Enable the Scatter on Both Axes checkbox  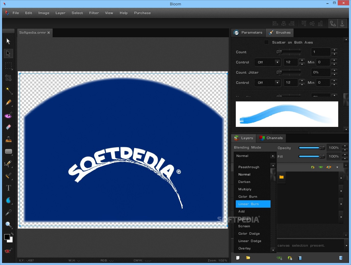click(266, 42)
